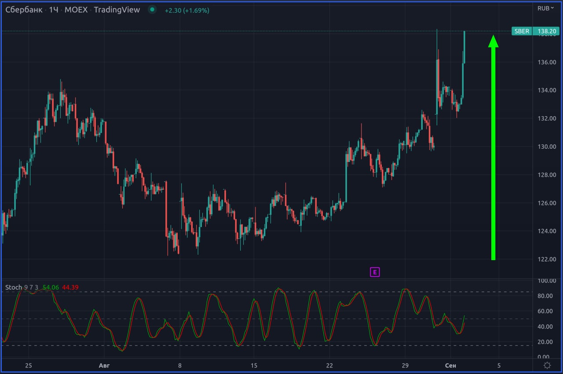Click the 29 date axis label
This screenshot has height=374, width=563.
tap(406, 366)
